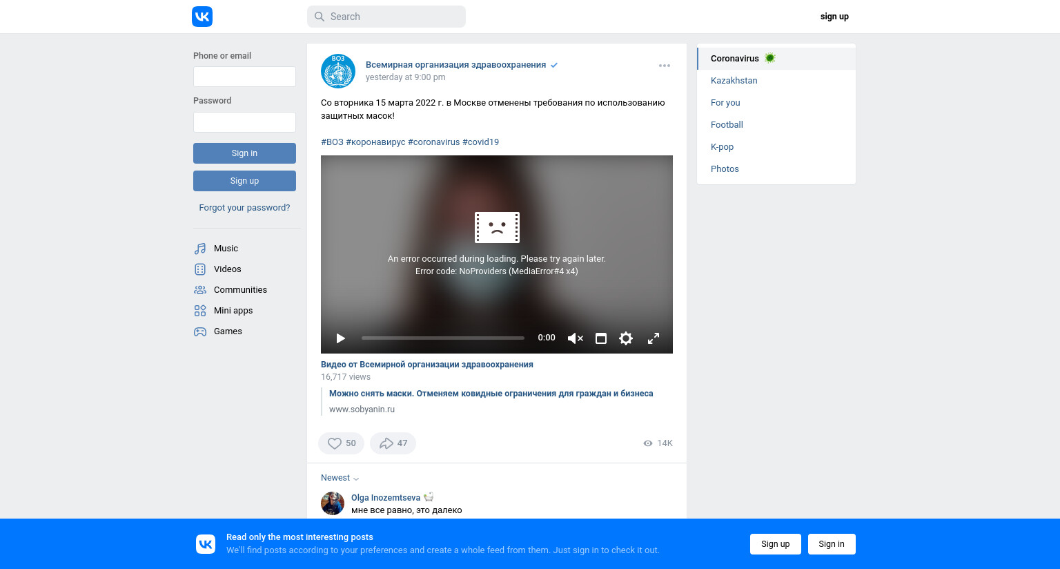Seek on the video progress bar
Screen dimensions: 1060x569
(443, 338)
